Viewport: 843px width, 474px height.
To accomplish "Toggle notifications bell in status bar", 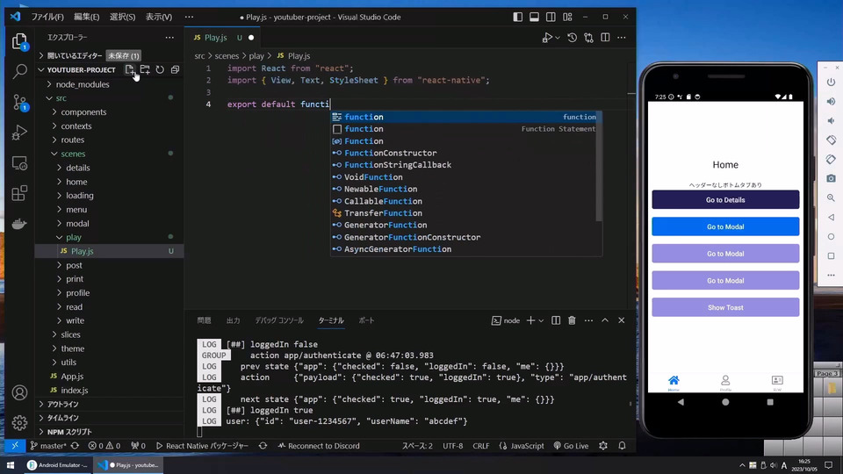I will (622, 446).
